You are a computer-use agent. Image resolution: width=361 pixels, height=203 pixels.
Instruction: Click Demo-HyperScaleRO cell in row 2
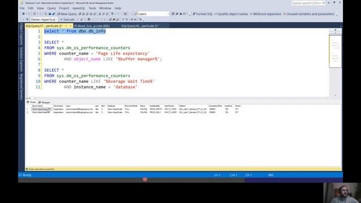tap(41, 112)
